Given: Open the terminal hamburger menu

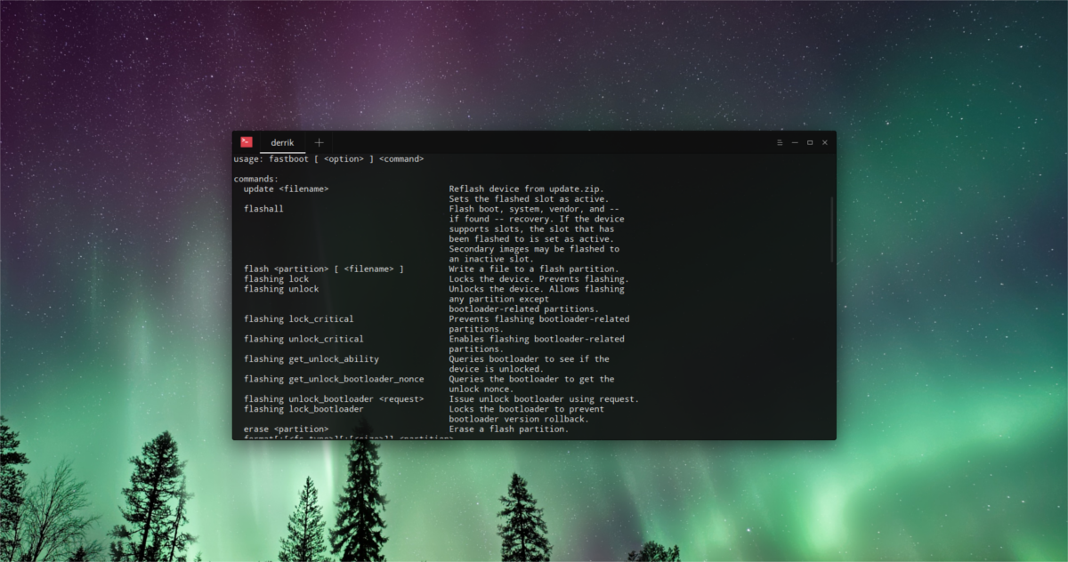Looking at the screenshot, I should coord(780,142).
